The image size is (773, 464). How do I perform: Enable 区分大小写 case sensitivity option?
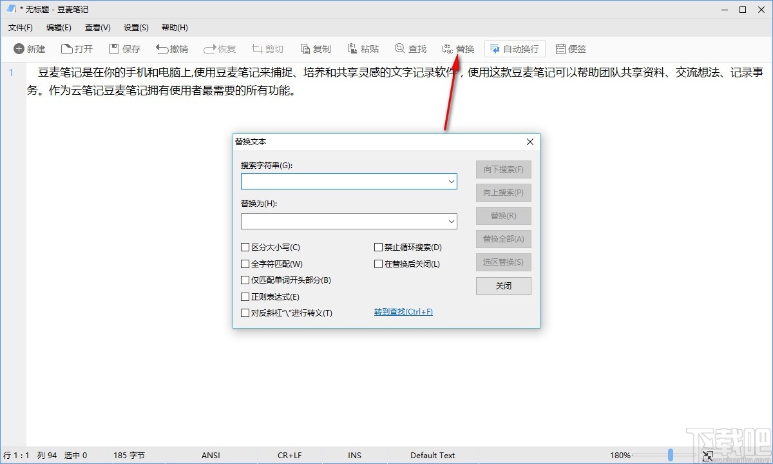pos(245,247)
